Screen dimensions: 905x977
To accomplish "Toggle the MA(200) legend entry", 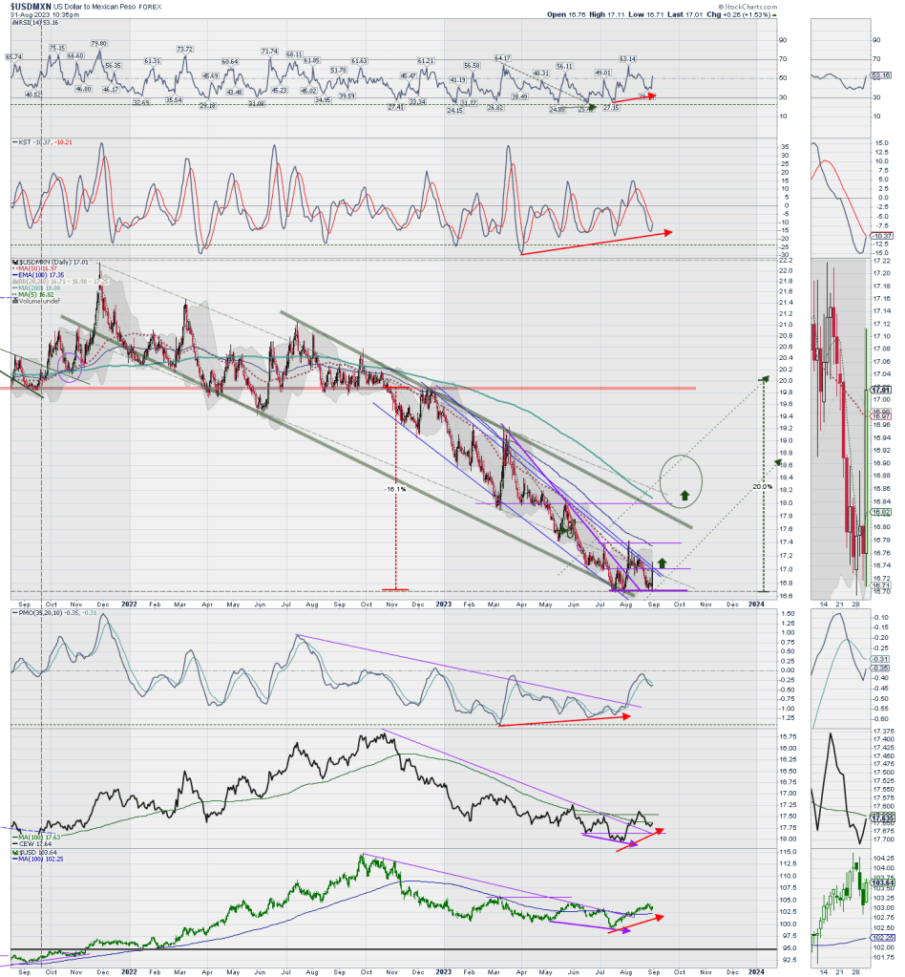I will (33, 288).
